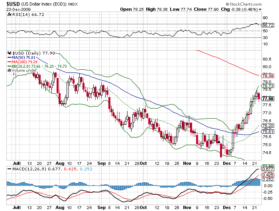
Task: Click the 30 level on RSI axis
Action: coord(265,37)
